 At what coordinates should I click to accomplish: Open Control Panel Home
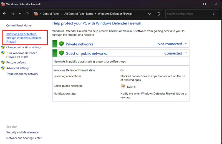(x=19, y=26)
